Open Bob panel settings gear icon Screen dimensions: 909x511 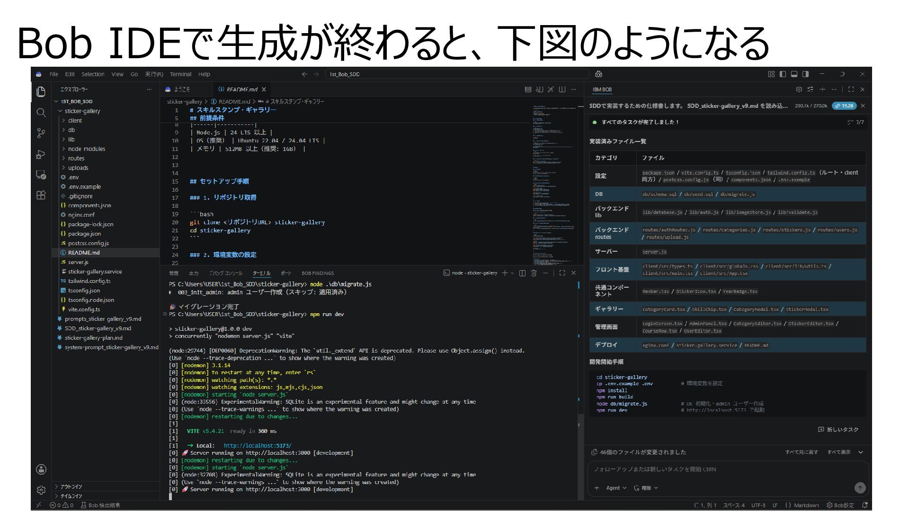click(799, 89)
